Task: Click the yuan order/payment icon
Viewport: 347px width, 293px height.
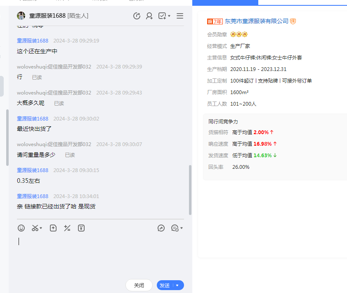Action: [81, 228]
